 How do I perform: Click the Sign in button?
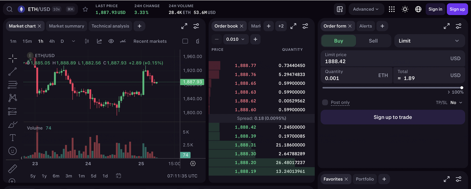tap(435, 9)
